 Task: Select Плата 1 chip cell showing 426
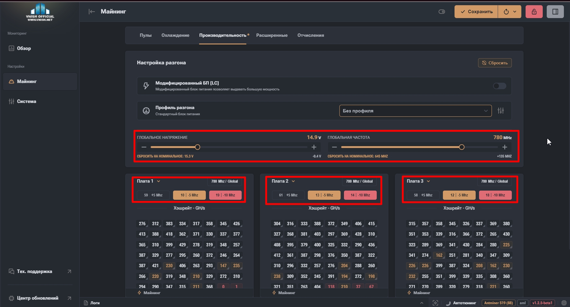[236, 224]
